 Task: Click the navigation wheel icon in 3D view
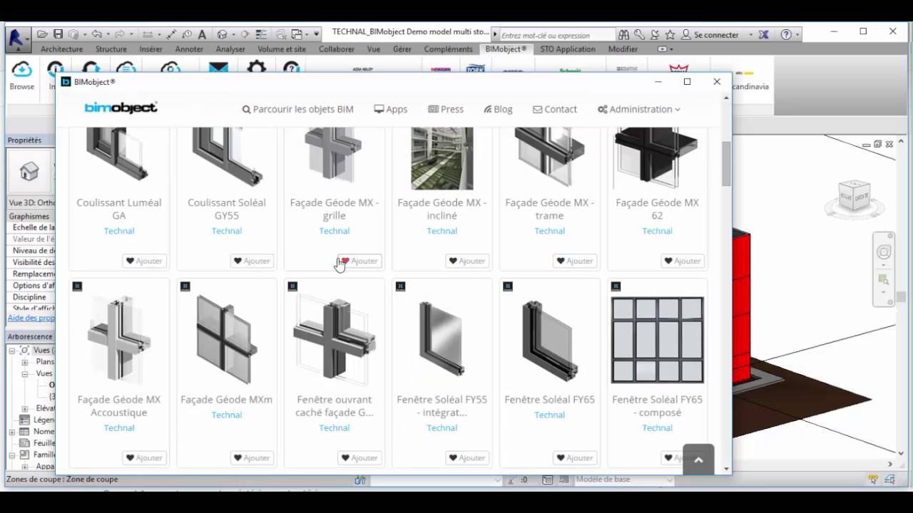(x=884, y=252)
